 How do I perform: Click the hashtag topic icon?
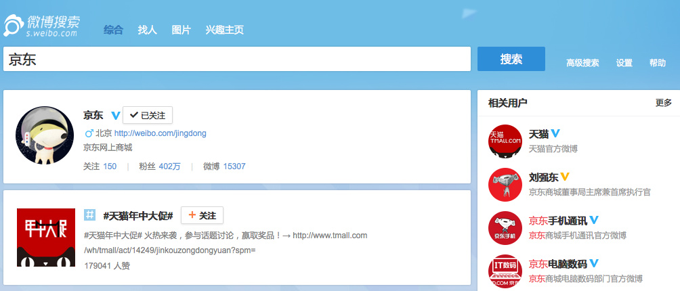click(x=90, y=215)
